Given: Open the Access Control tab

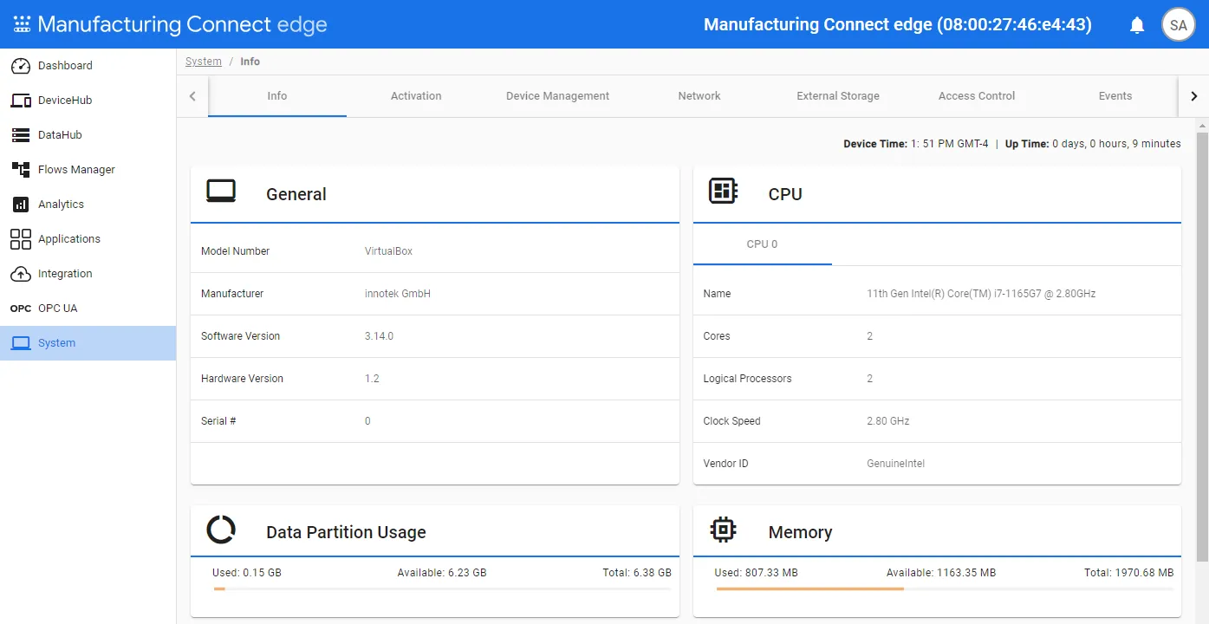Looking at the screenshot, I should (x=977, y=96).
